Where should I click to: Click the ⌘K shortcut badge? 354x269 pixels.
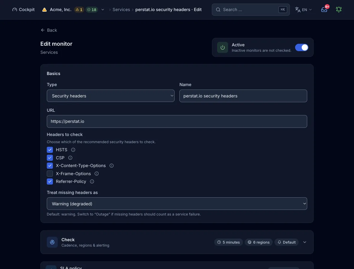(283, 10)
